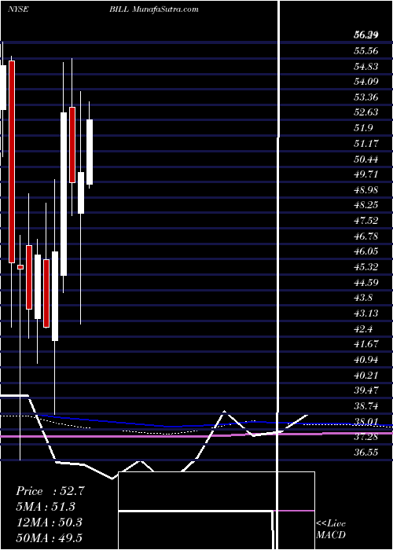Screen dimensions: 393x550
Task: Select the 51.9 price axis label
Action: (363, 127)
